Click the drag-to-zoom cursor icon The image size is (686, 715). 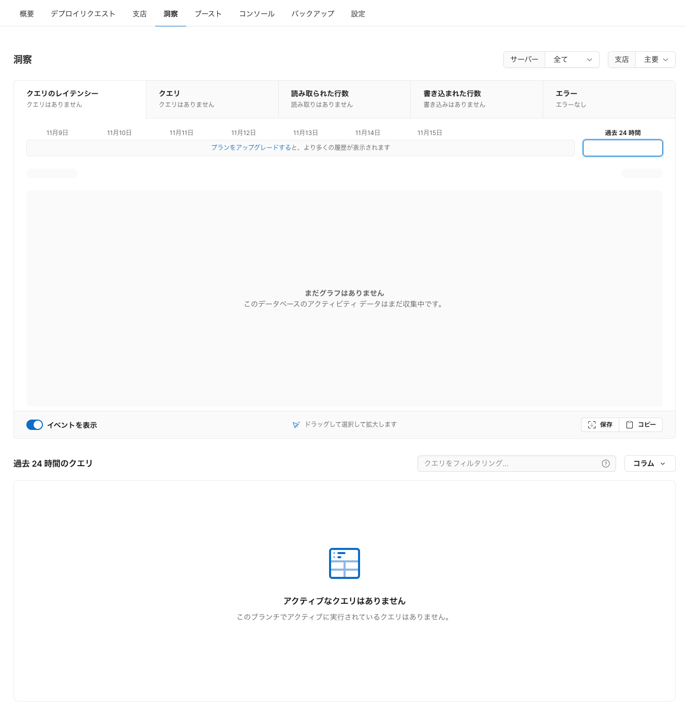click(296, 425)
